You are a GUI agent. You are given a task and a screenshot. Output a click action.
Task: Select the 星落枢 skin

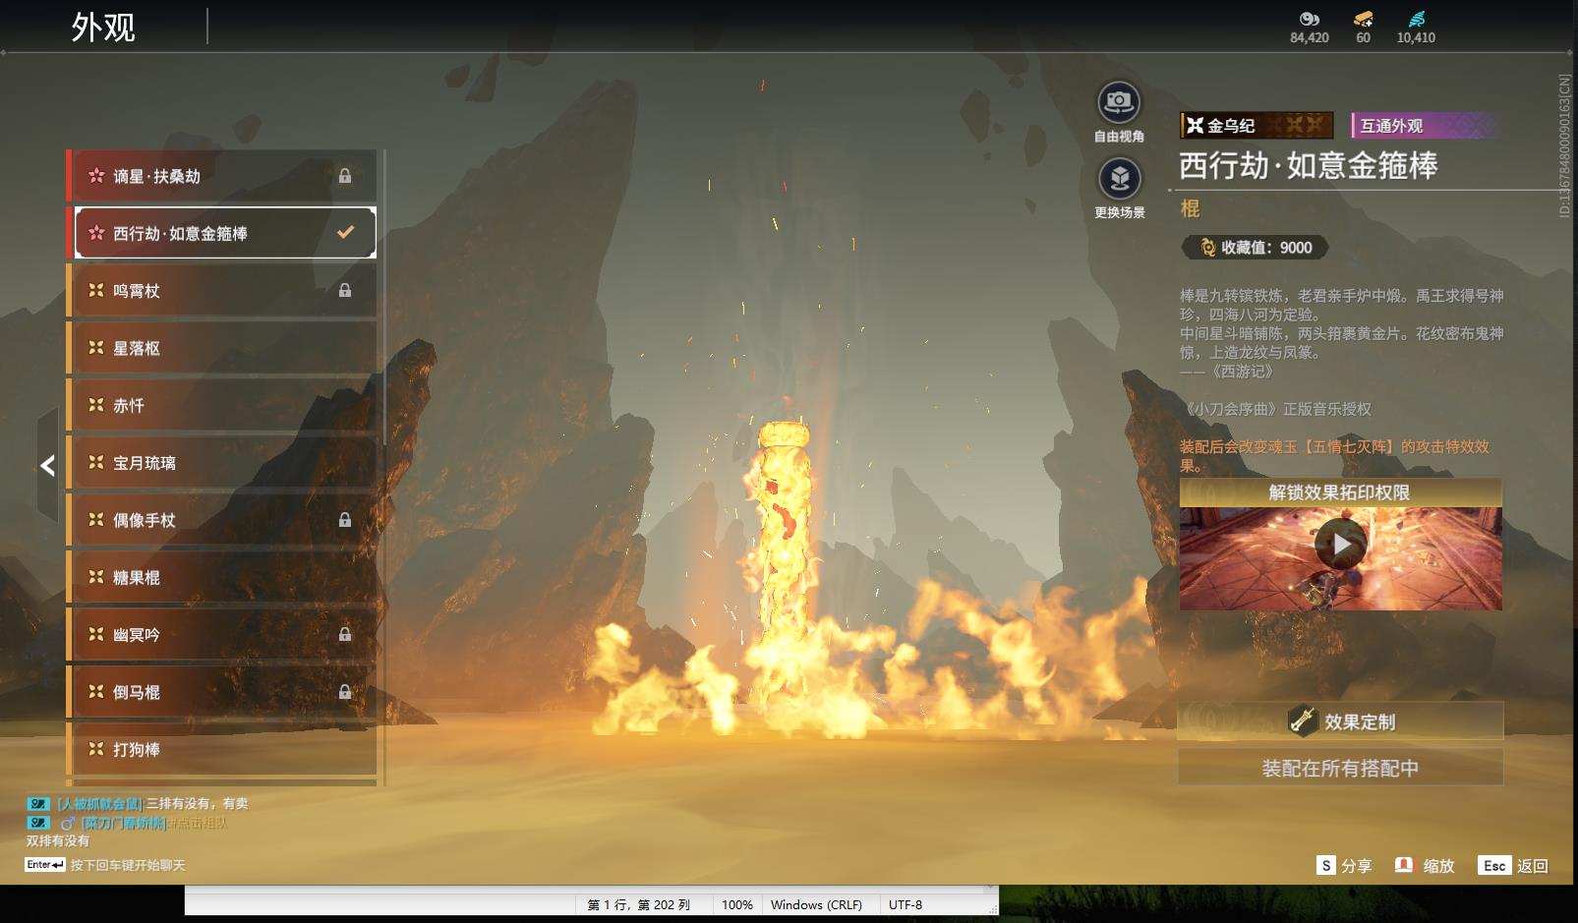pos(221,348)
